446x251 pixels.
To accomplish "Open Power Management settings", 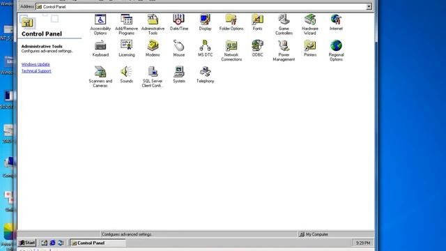I will [x=284, y=51].
